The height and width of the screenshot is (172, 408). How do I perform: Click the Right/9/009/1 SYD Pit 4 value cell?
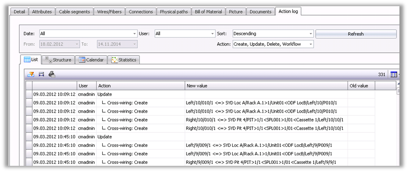tap(266, 162)
